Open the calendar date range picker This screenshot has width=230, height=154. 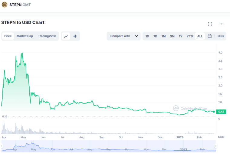(210, 36)
